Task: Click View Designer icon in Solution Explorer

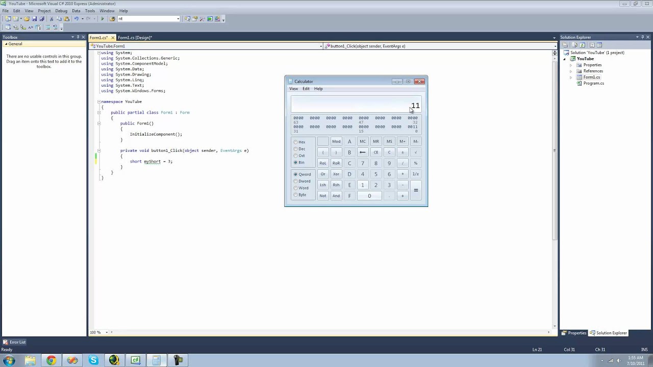Action: (x=599, y=45)
